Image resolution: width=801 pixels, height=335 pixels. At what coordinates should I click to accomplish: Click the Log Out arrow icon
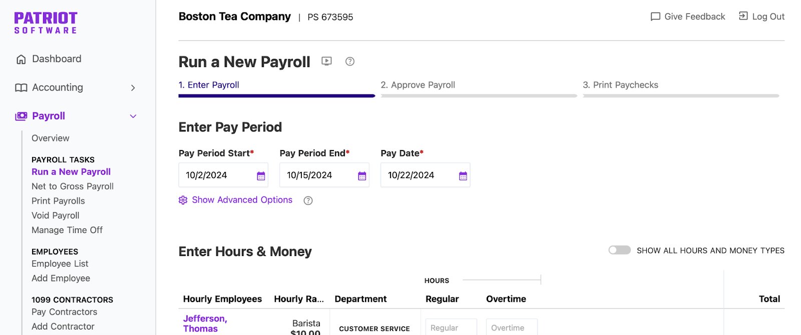pos(743,16)
